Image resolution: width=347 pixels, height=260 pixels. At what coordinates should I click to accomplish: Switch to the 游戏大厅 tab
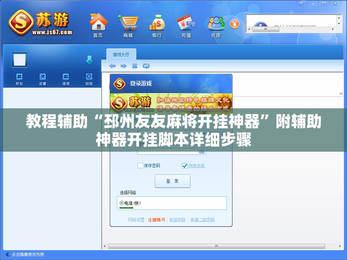coord(121,55)
